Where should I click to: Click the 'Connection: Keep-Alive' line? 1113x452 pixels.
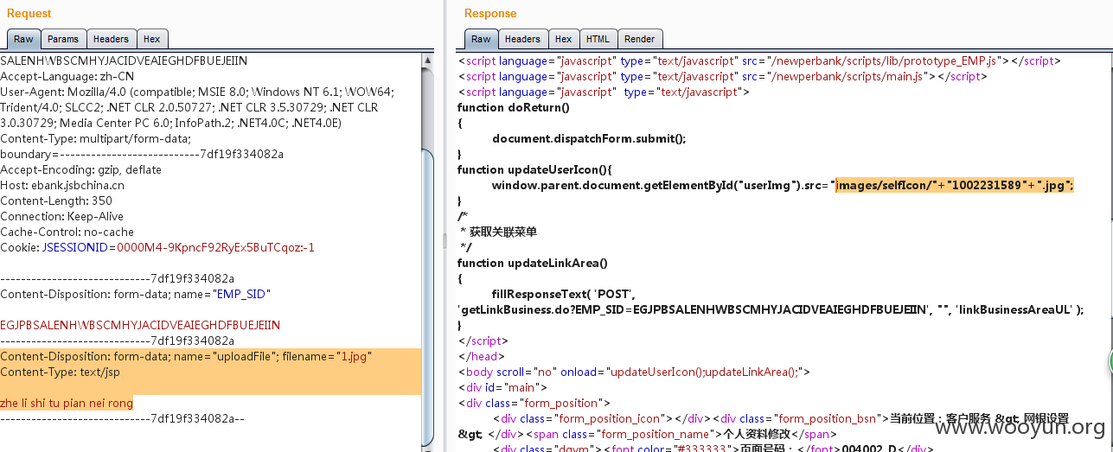point(61,216)
